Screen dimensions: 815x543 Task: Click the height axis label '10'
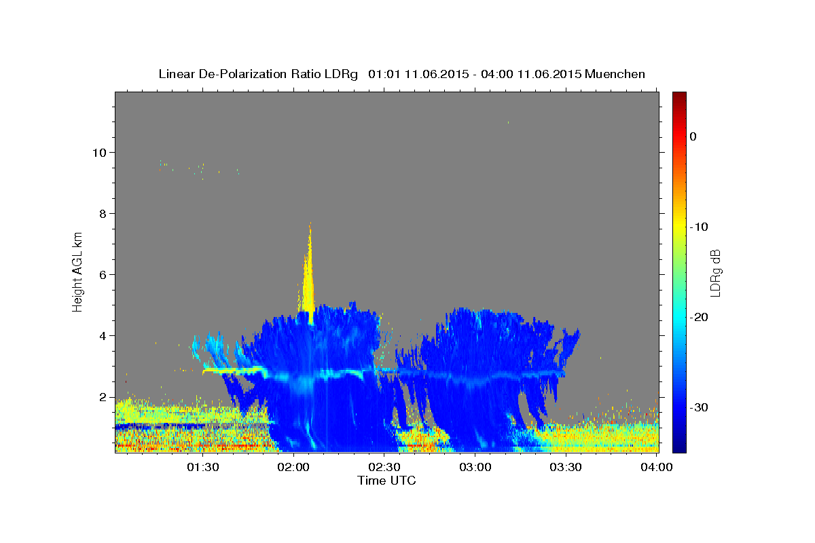click(99, 152)
